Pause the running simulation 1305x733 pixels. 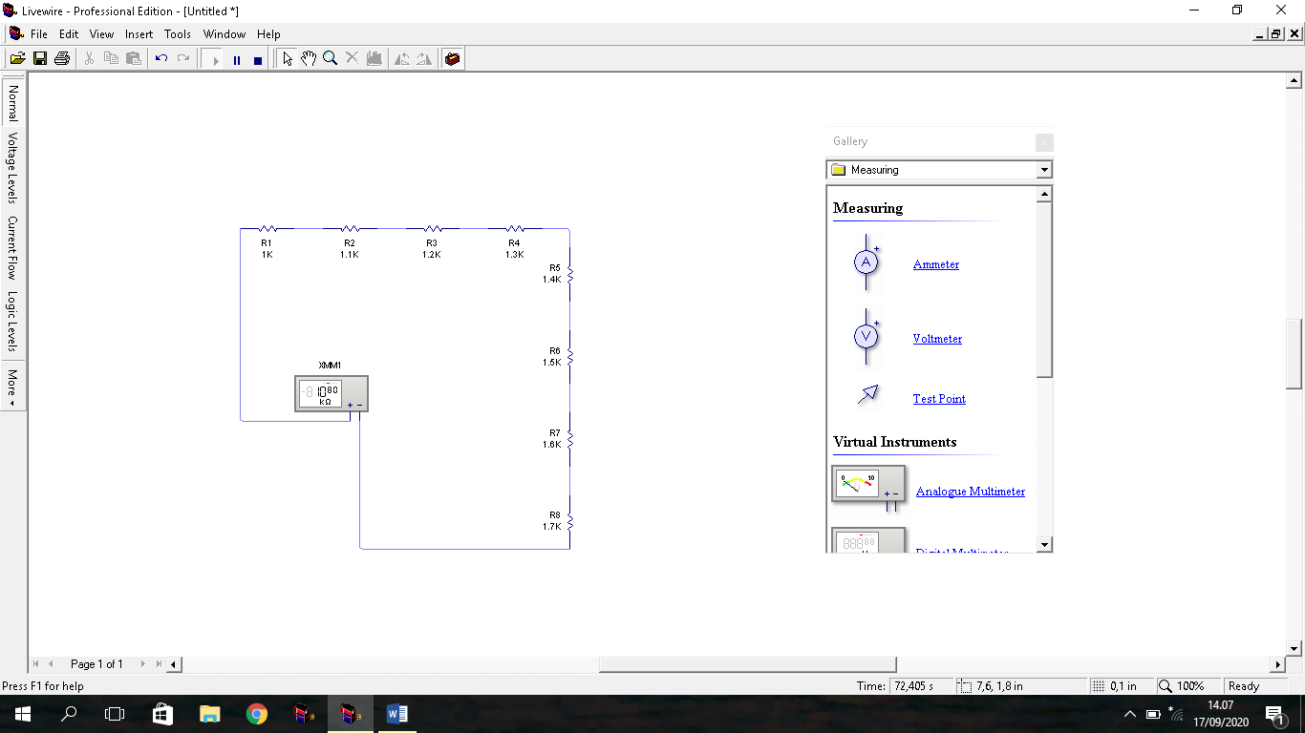click(x=237, y=59)
